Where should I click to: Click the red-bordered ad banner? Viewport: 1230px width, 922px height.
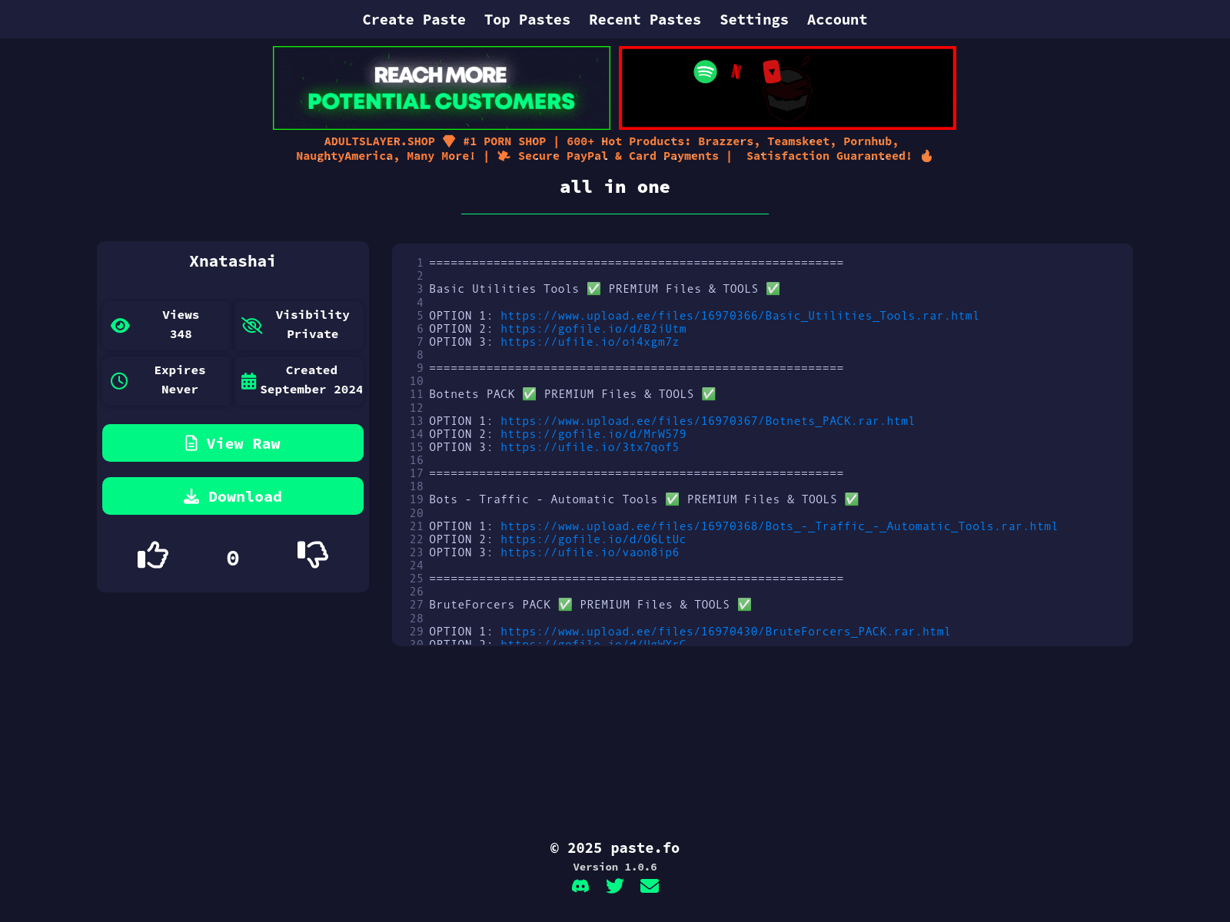tap(787, 88)
